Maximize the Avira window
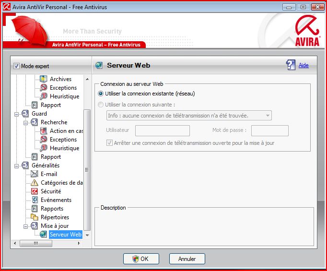Viewport: 327px width, 271px height. (304, 7)
